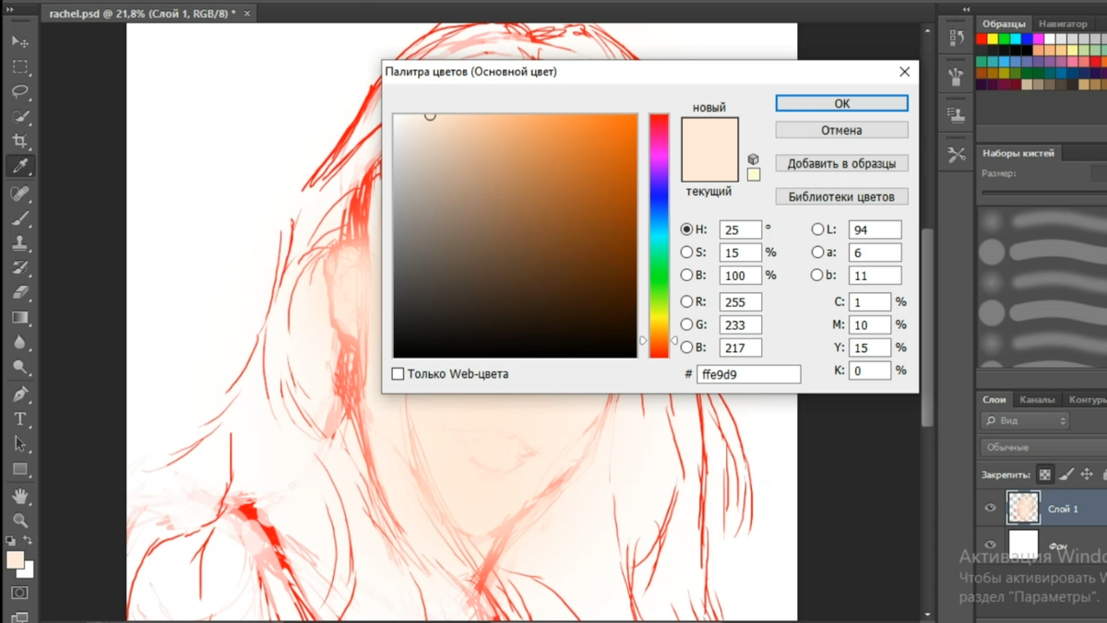The image size is (1107, 623).
Task: Enable the Только Web-цвета checkbox
Action: point(399,374)
